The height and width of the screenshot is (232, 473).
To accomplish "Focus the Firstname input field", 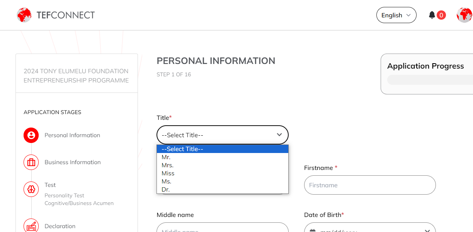I will point(370,185).
